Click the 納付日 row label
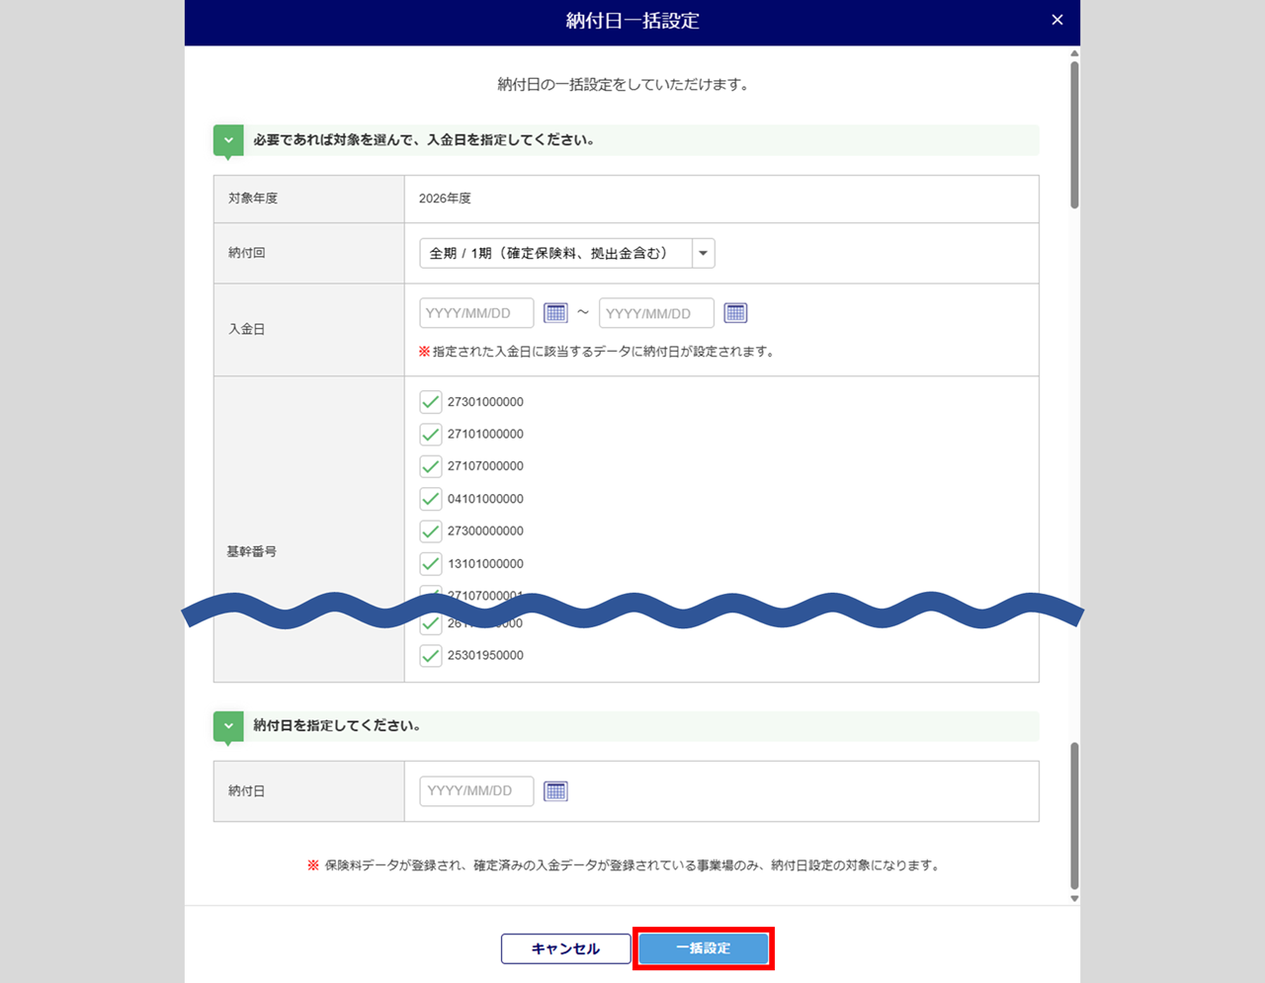Screen dimensions: 1265x983 (247, 791)
